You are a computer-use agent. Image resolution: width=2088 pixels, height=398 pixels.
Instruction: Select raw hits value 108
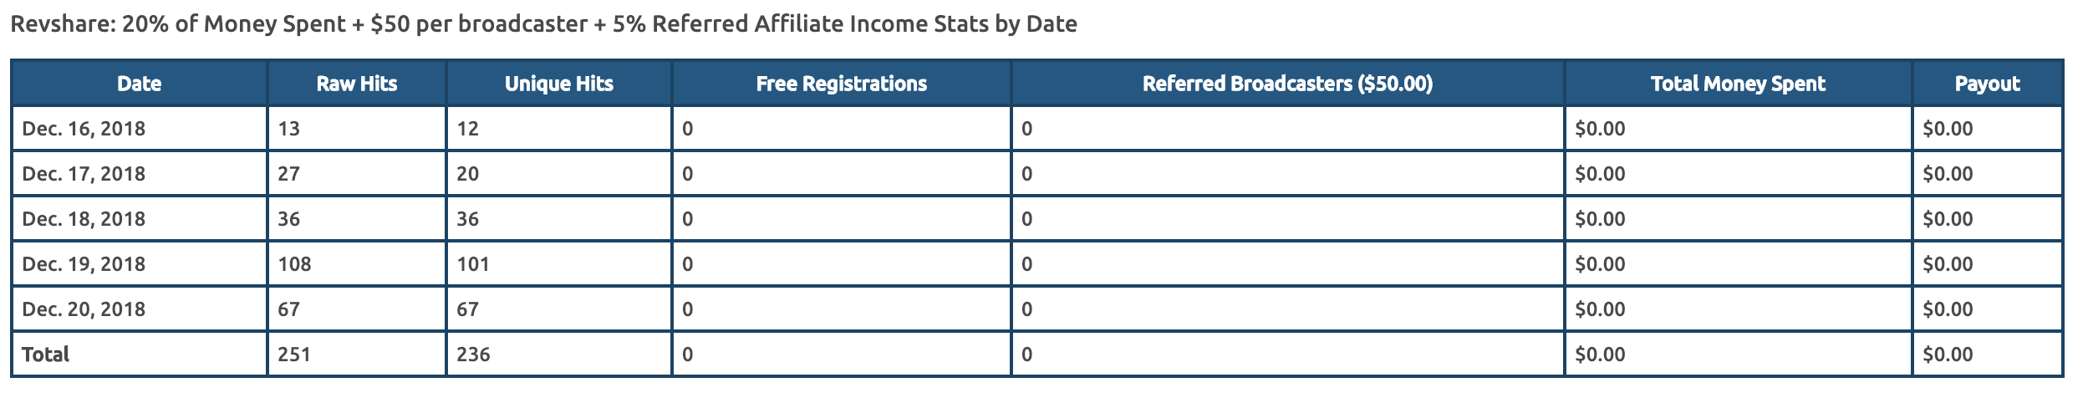click(294, 264)
